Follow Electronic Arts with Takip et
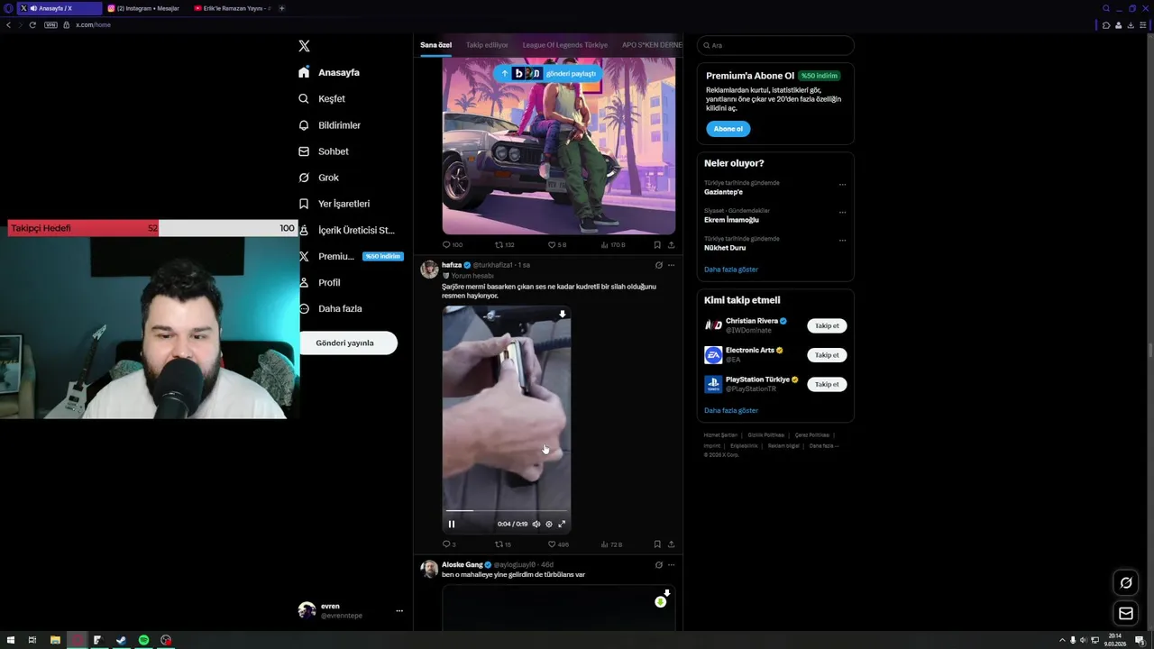1154x649 pixels. pos(827,355)
